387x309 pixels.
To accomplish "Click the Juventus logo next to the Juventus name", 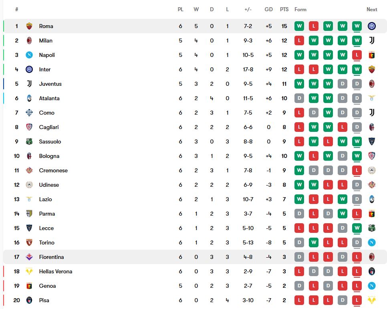I will pos(29,84).
